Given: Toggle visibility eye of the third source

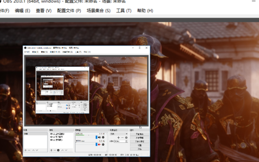Looking at the screenshot, I should 51,140.
